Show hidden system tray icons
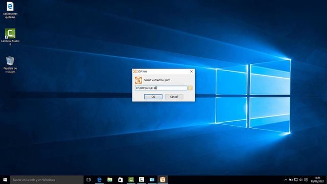Viewport: 327px width, 184px height. point(286,179)
